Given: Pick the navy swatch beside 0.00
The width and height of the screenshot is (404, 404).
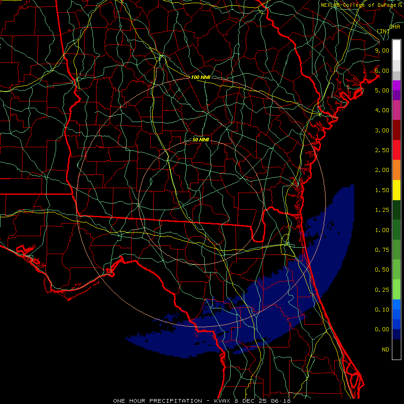Looking at the screenshot, I should pyautogui.click(x=396, y=334).
